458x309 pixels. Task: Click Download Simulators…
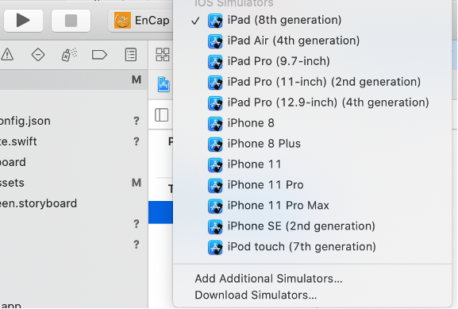[256, 295]
